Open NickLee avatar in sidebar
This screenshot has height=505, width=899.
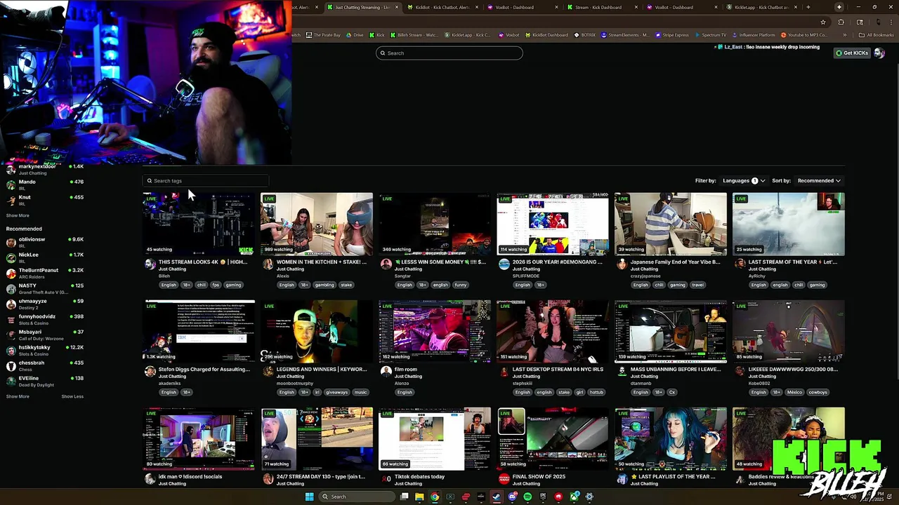tap(11, 258)
